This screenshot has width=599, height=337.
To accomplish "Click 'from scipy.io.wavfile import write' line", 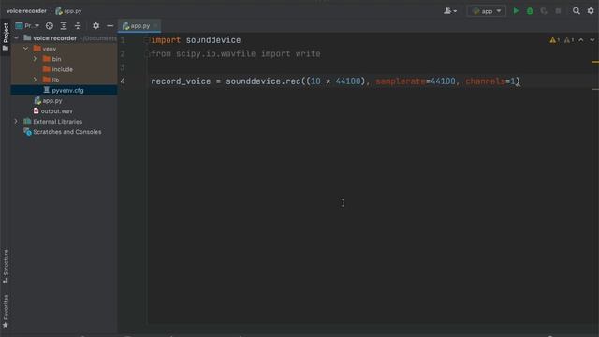I will 236,54.
